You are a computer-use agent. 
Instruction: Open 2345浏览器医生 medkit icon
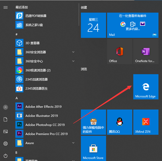(x=19, y=88)
